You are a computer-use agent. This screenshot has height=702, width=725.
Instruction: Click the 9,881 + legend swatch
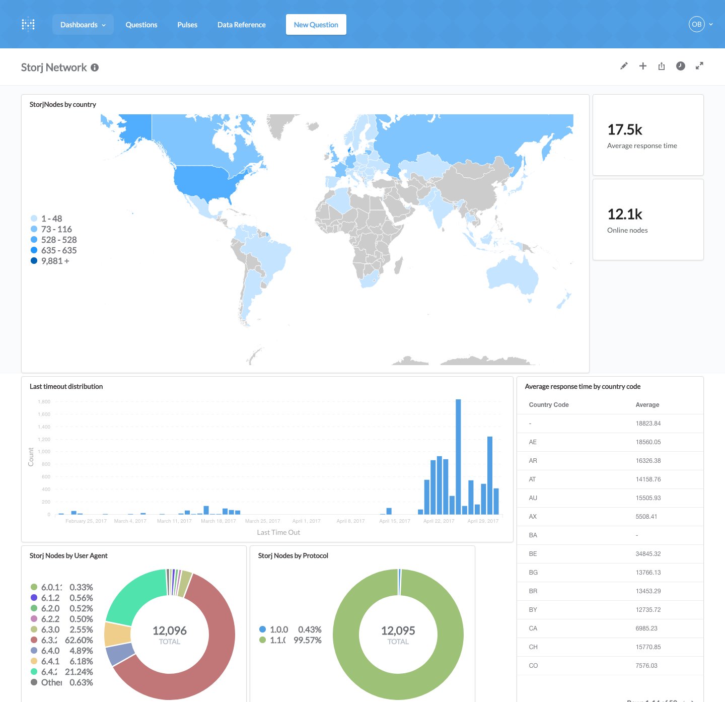[x=34, y=261]
